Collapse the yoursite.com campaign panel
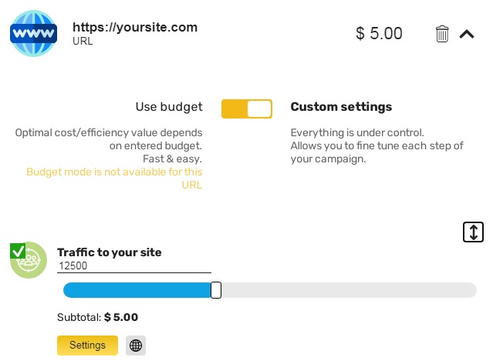The image size is (493, 364). tap(466, 34)
